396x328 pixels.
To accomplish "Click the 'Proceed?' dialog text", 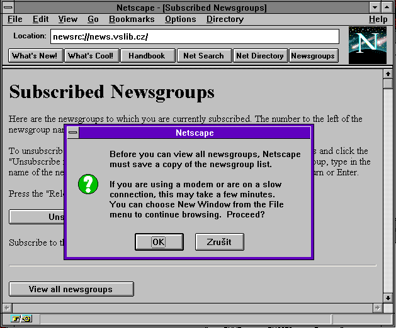I will pos(246,214).
